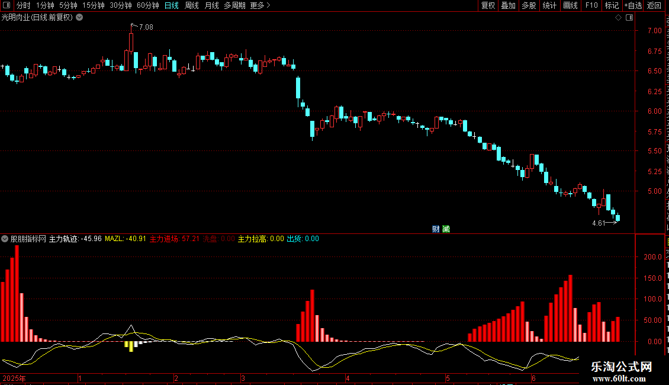The height and width of the screenshot is (385, 669).
Task: Click the 出货: 0.00 indicator value
Action: 303,239
